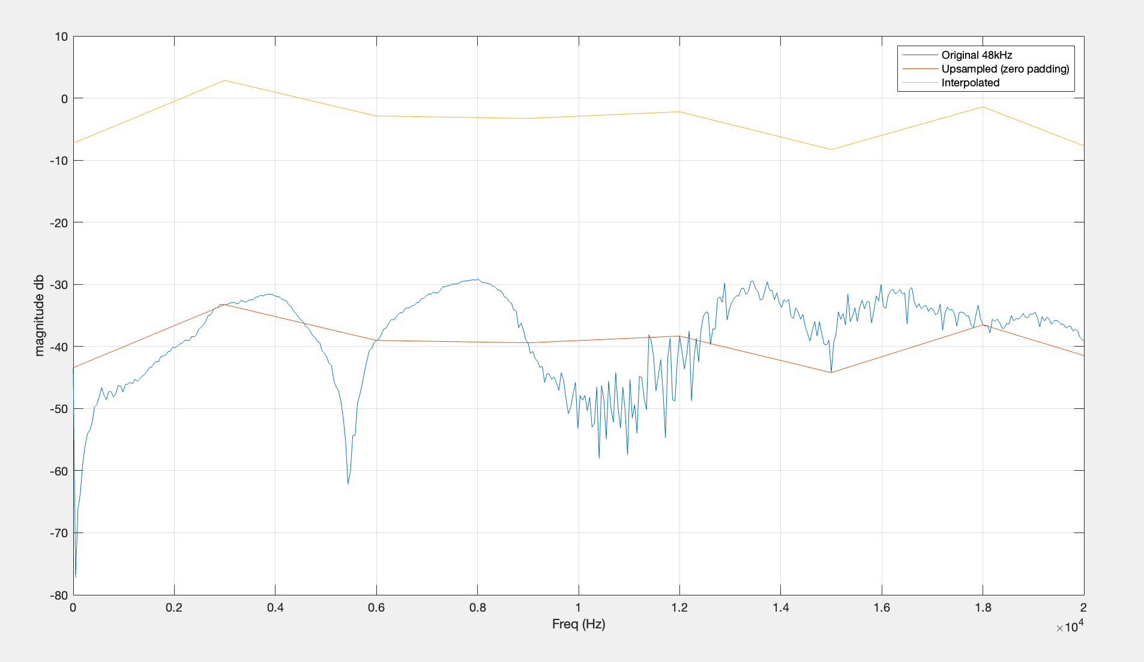The width and height of the screenshot is (1144, 662).
Task: Click the ×10^4 axis exponent label
Action: (x=1070, y=627)
